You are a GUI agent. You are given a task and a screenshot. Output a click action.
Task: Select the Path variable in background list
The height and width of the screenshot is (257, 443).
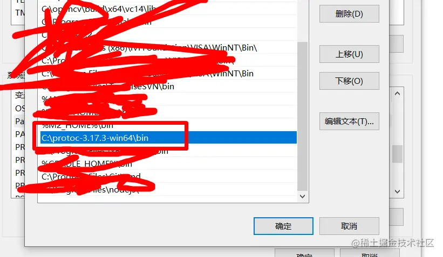[x=19, y=122]
